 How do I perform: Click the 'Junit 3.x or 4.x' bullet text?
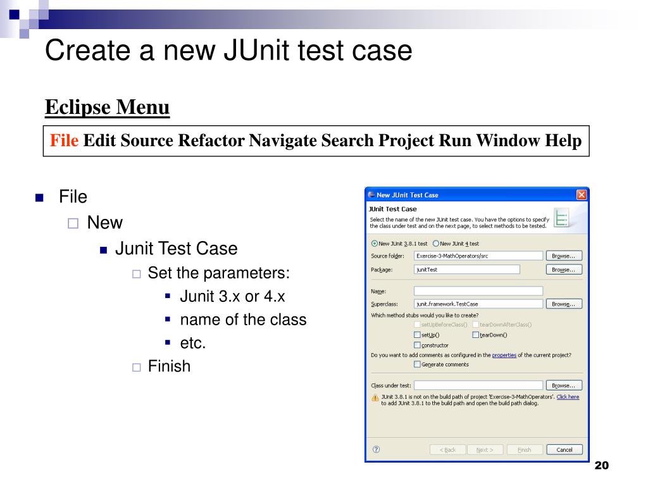click(x=232, y=296)
